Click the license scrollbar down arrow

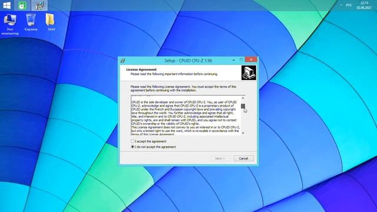coord(243,133)
